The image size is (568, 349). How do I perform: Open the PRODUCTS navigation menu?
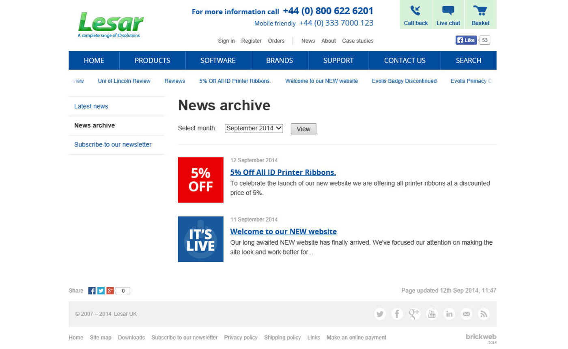coord(152,60)
